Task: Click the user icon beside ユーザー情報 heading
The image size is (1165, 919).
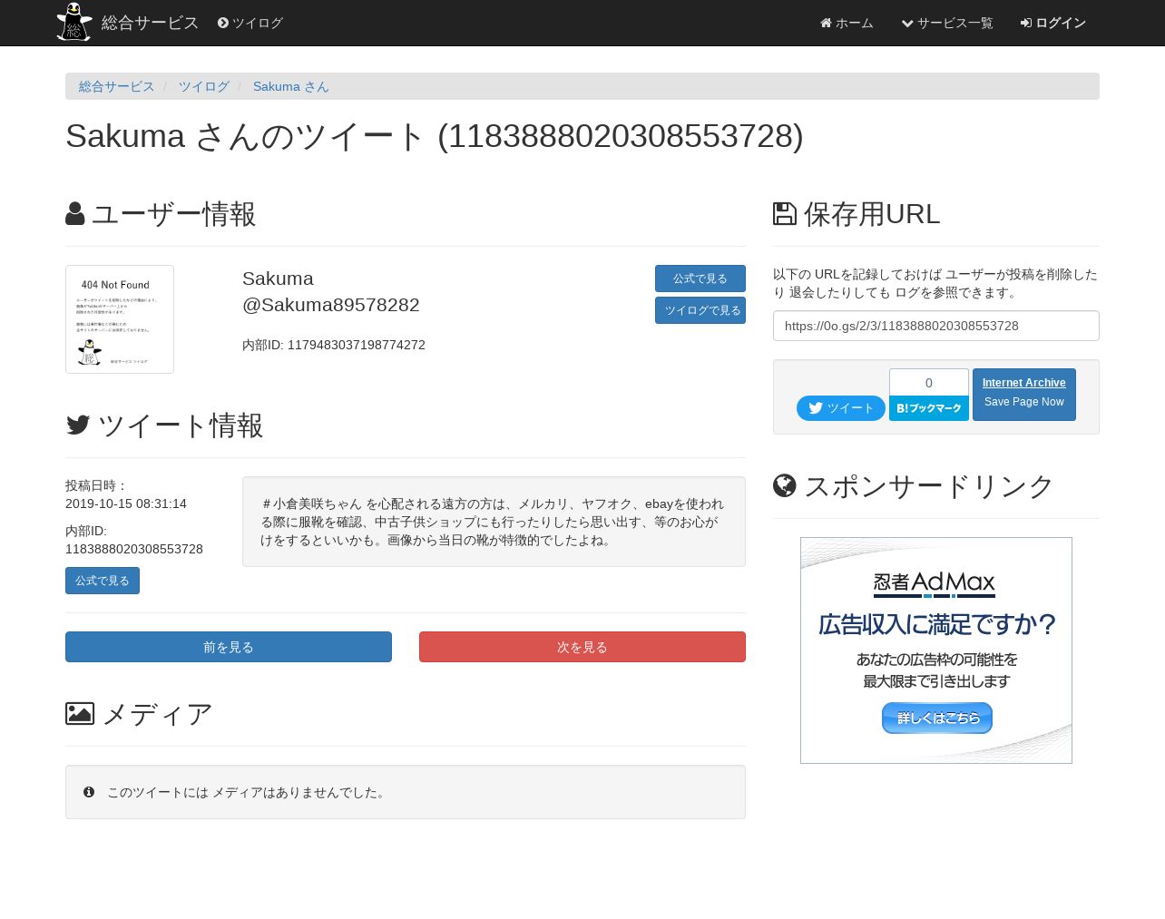Action: pyautogui.click(x=75, y=214)
